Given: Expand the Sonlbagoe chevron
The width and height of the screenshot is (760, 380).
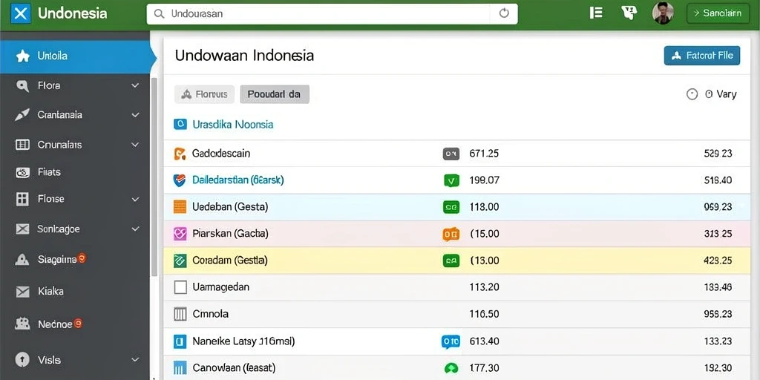Looking at the screenshot, I should tap(135, 229).
